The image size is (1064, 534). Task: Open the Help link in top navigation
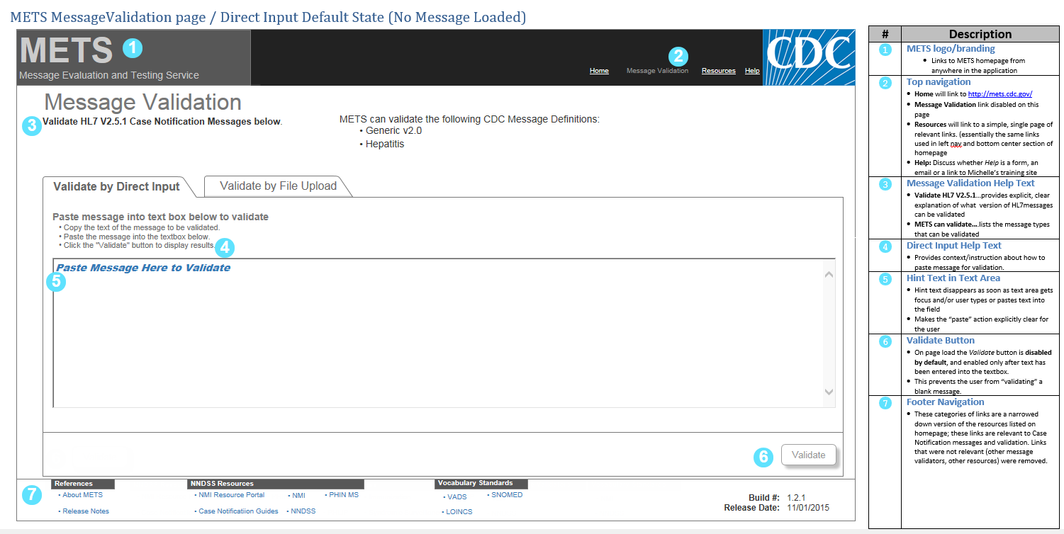tap(752, 71)
